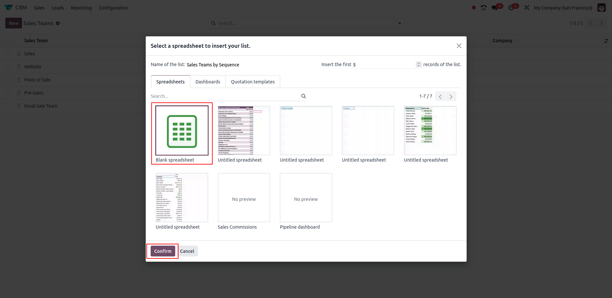
Task: Check the Website team row checkbox
Action: tap(8, 67)
